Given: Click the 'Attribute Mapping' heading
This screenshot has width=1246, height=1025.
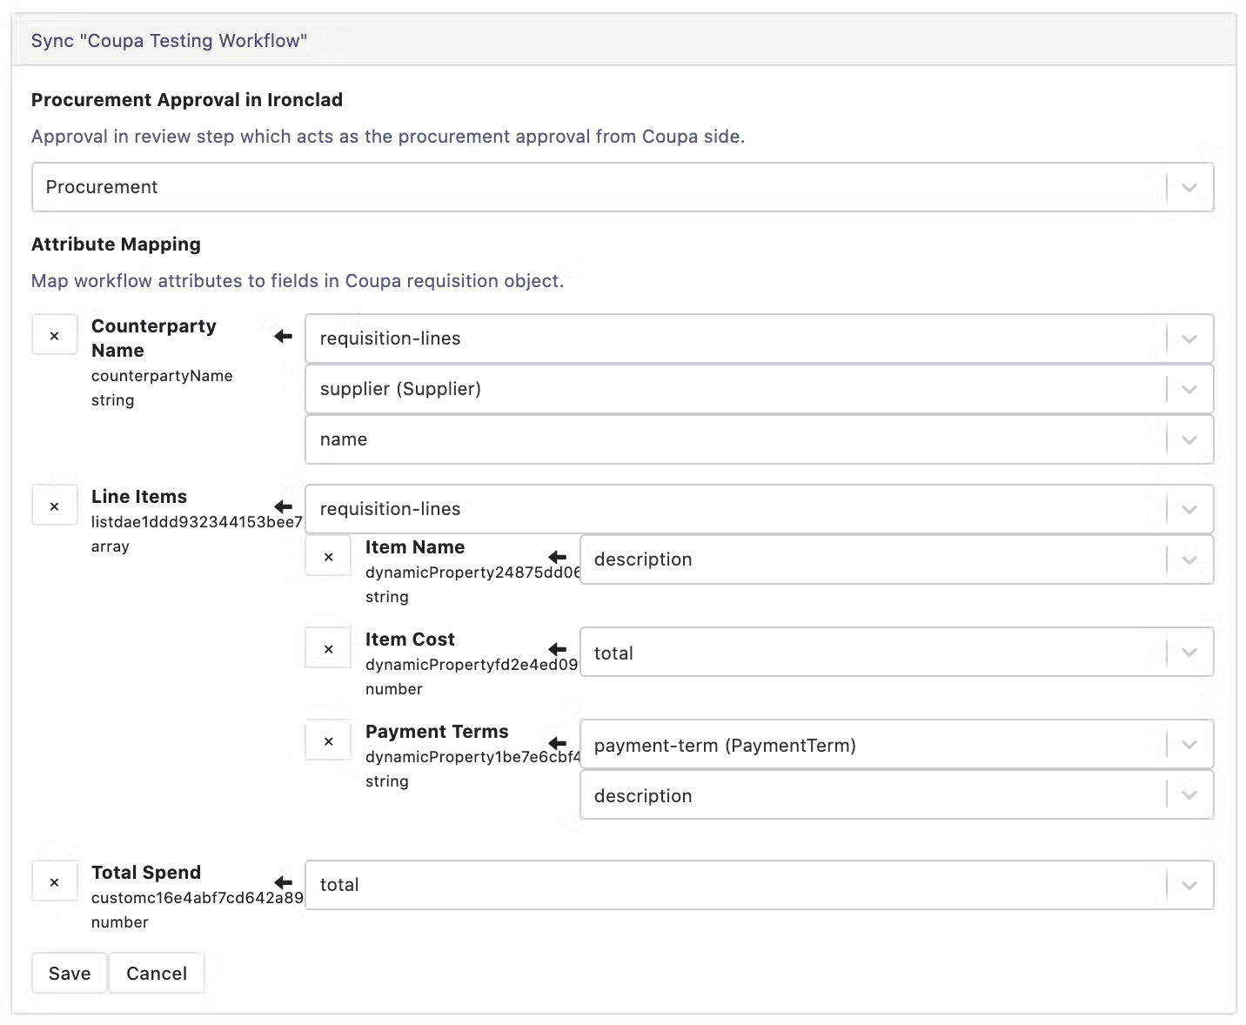Looking at the screenshot, I should coord(116,245).
